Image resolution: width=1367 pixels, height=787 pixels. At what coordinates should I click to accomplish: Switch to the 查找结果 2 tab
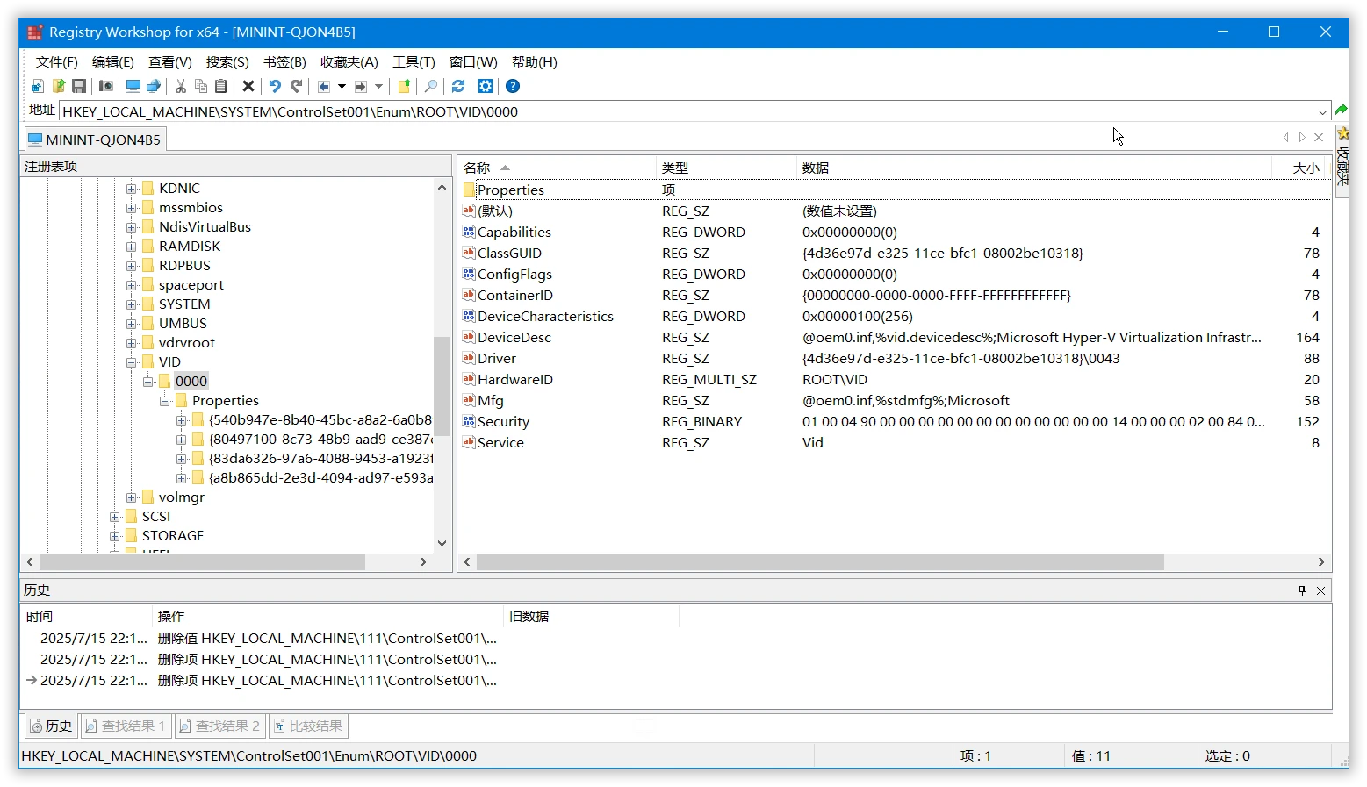point(219,726)
